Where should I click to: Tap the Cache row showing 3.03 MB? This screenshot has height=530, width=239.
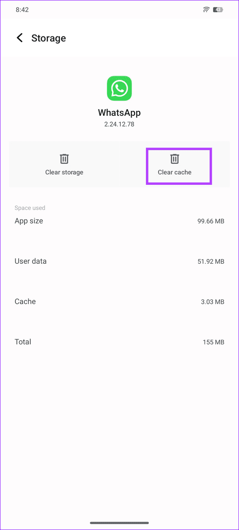(25, 301)
